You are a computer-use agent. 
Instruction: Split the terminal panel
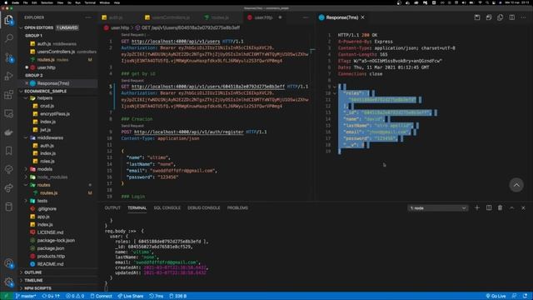489,207
